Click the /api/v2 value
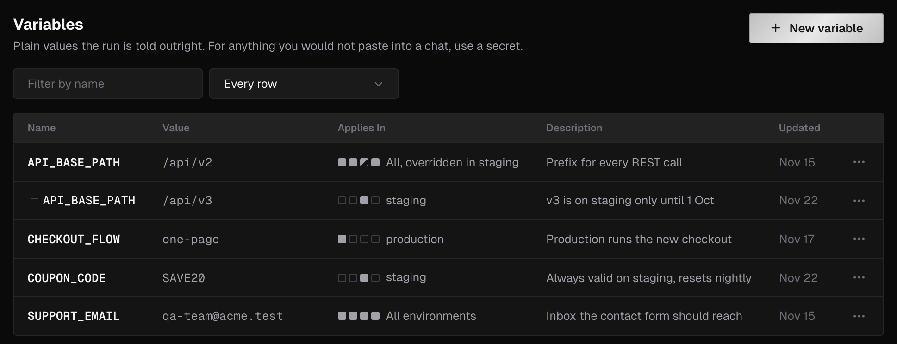The image size is (897, 344). click(187, 163)
